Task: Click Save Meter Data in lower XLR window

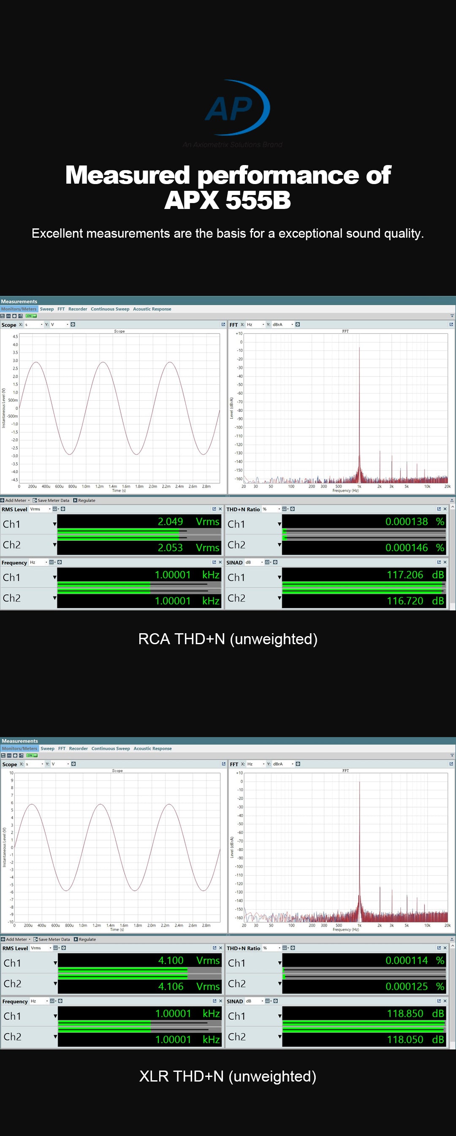Action: pyautogui.click(x=52, y=939)
